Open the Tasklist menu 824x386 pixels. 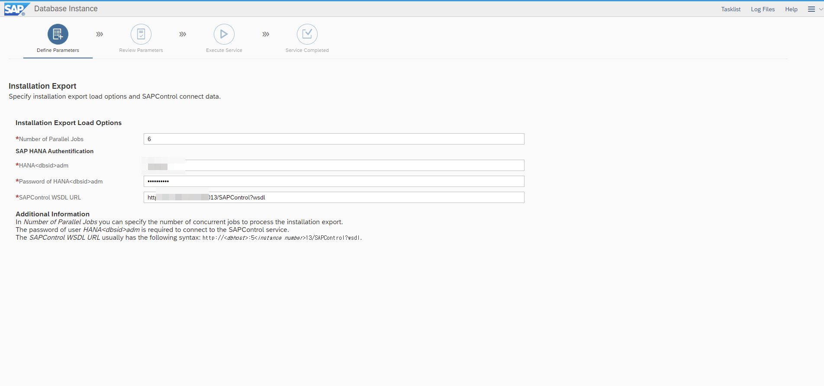point(731,9)
